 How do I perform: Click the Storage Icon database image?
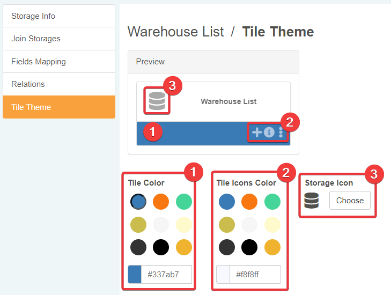pyautogui.click(x=311, y=201)
